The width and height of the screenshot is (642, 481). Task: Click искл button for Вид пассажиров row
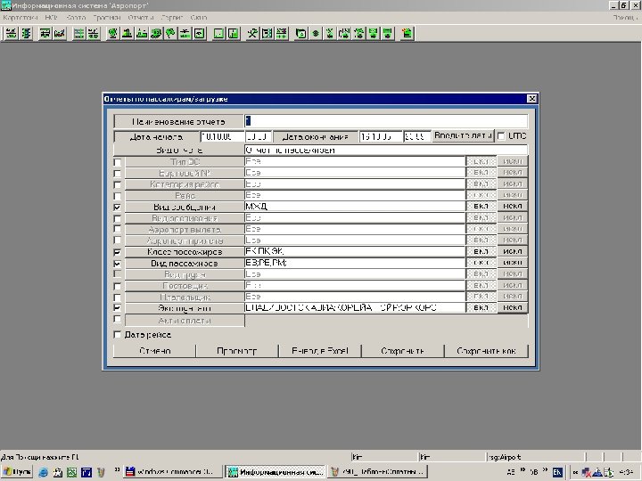512,263
